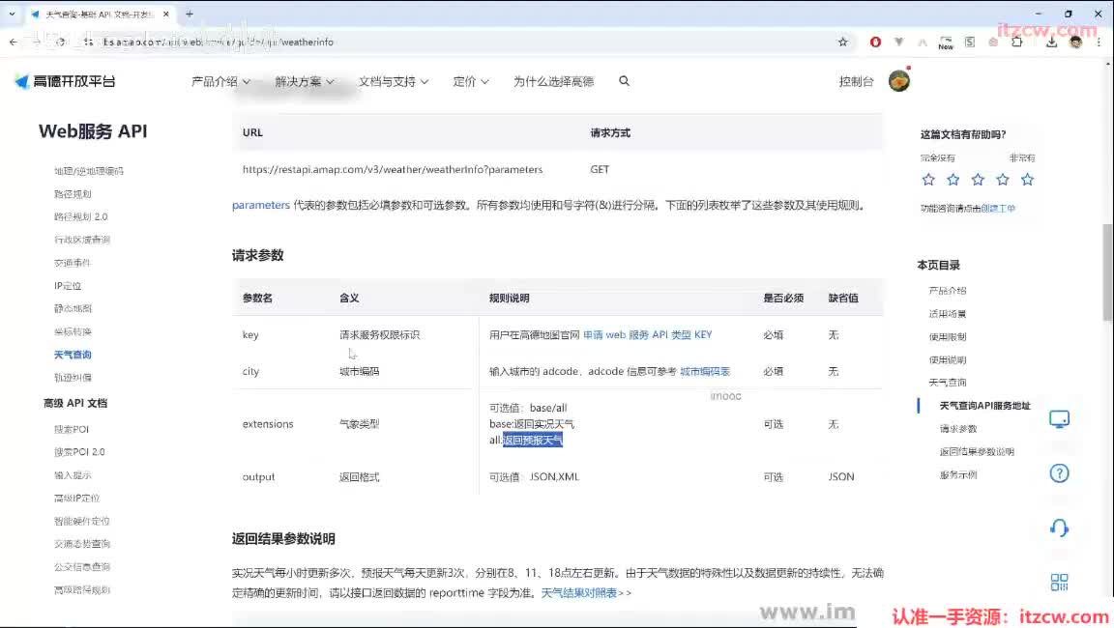
Task: Select 公交信息查询 in sidebar
Action: (82, 567)
